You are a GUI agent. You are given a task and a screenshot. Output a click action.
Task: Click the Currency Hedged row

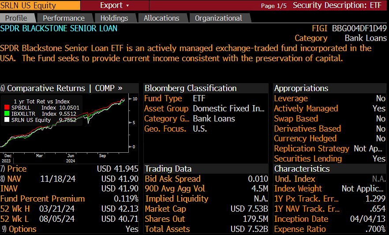point(330,139)
